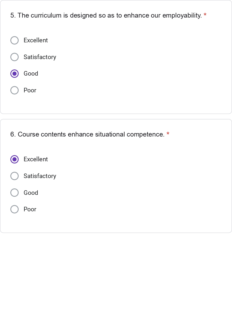Select Satisfactory radio circle for situational competence question
The height and width of the screenshot is (330, 232).
pyautogui.click(x=15, y=176)
